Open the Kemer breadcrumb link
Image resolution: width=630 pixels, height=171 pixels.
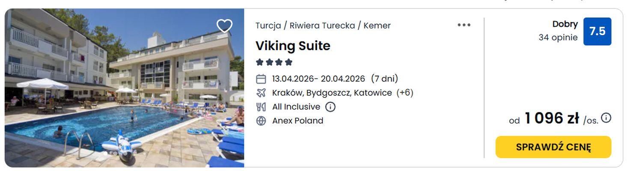[377, 26]
